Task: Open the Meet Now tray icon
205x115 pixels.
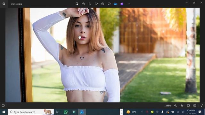Action: pos(157,112)
